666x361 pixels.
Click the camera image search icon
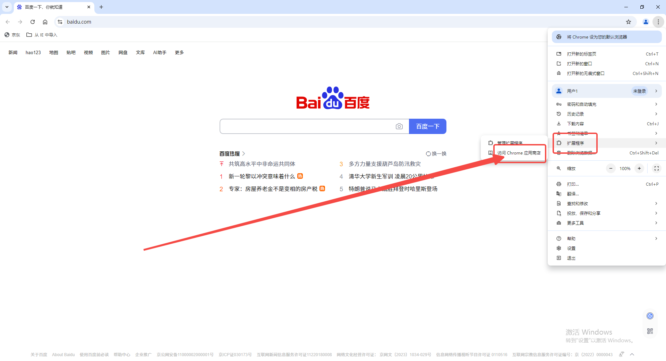399,126
